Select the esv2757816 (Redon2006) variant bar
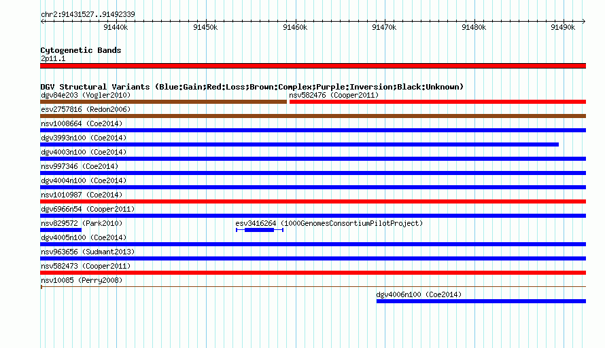Screen dimensions: 605x348 pyautogui.click(x=313, y=116)
